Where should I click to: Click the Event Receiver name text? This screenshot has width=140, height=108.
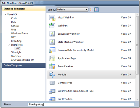click(x=65, y=66)
